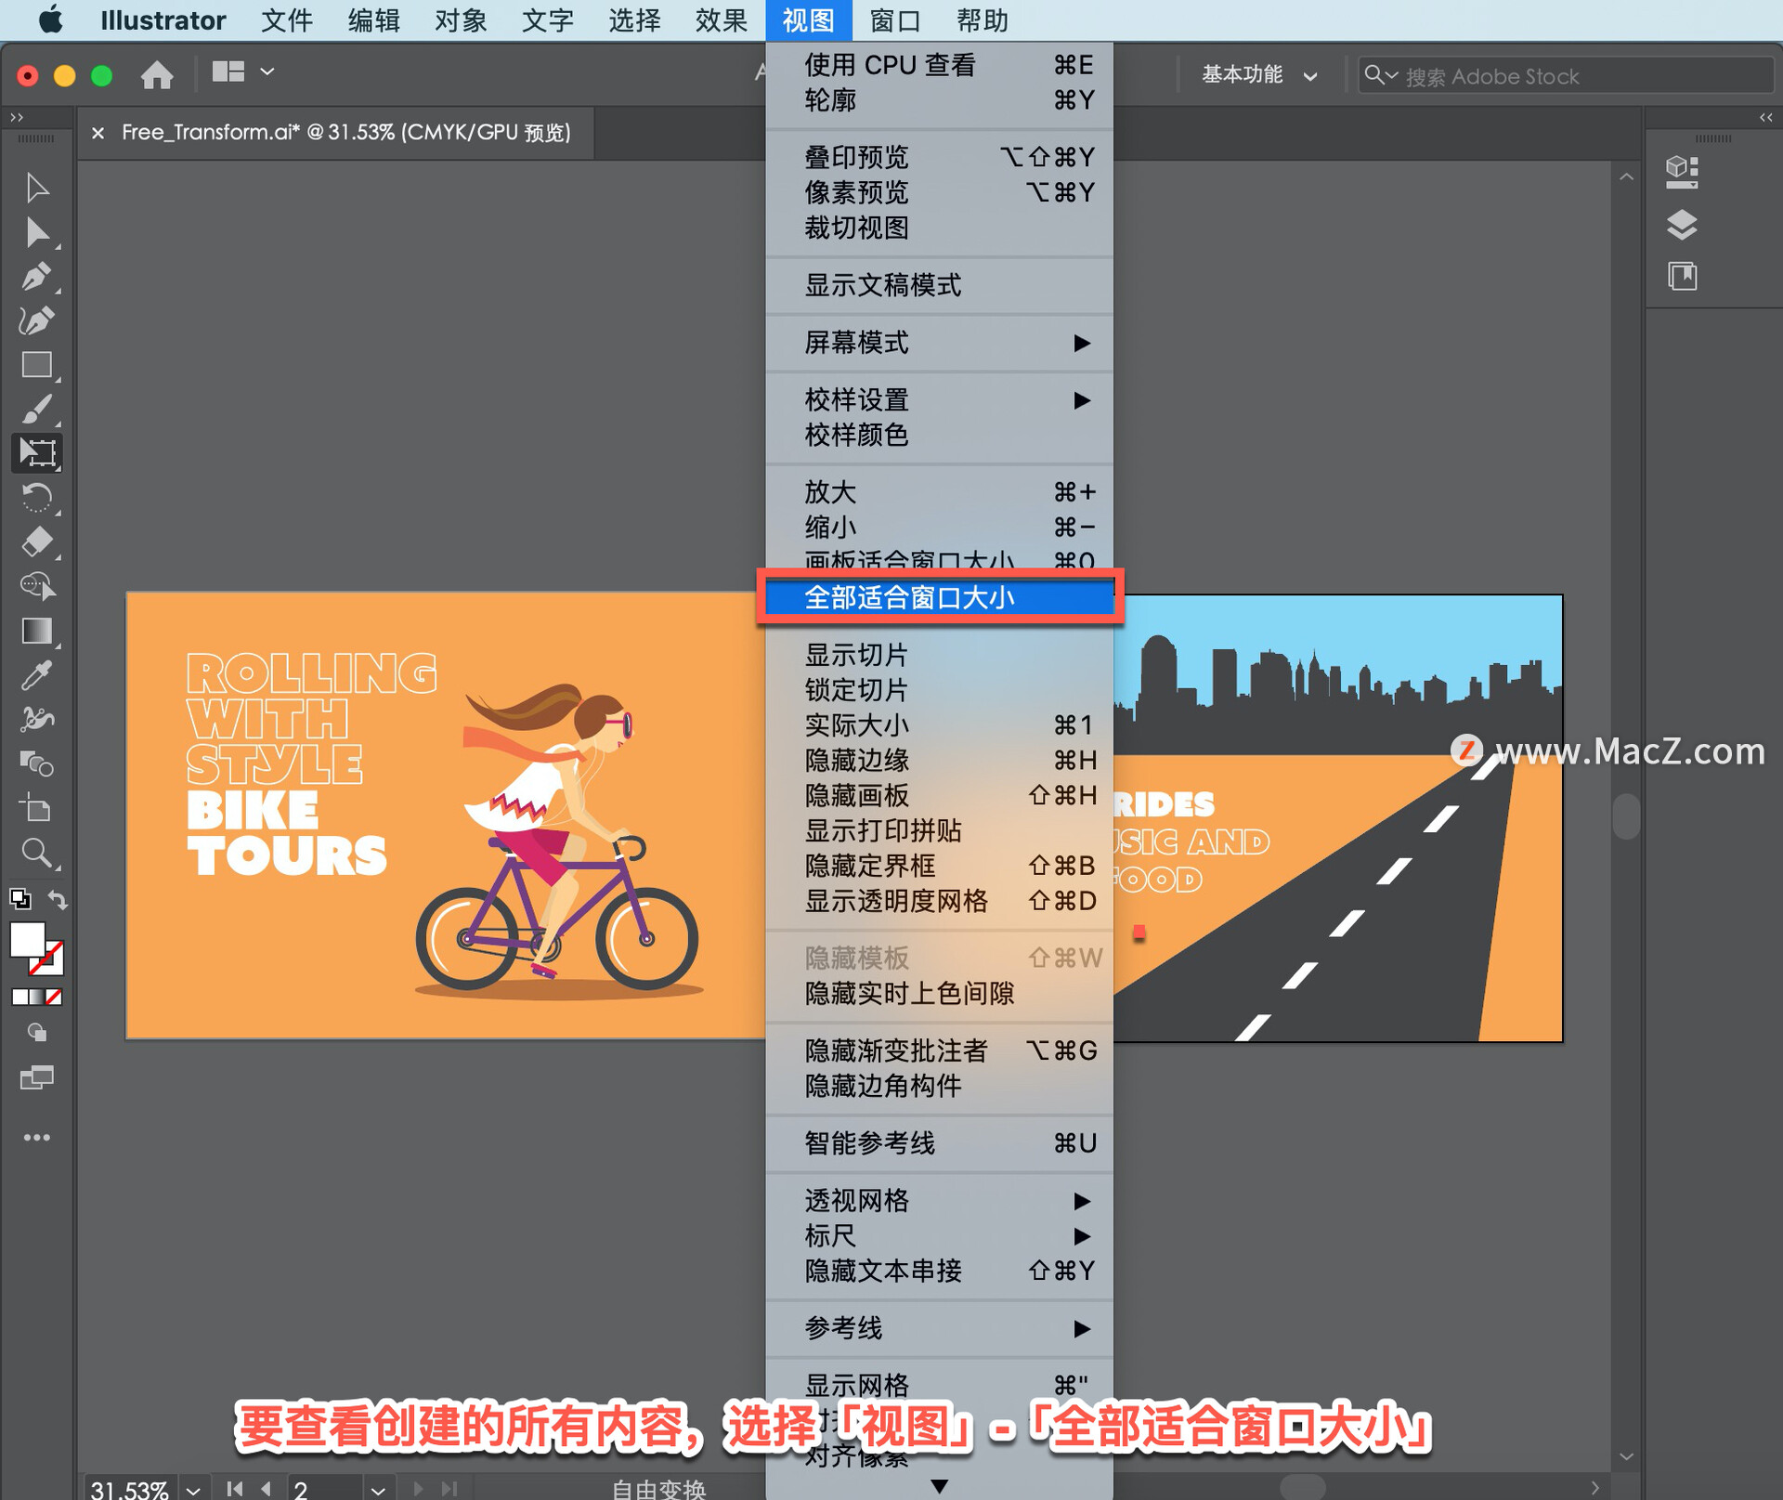The height and width of the screenshot is (1500, 1783).
Task: Open the Apple menu
Action: click(51, 20)
